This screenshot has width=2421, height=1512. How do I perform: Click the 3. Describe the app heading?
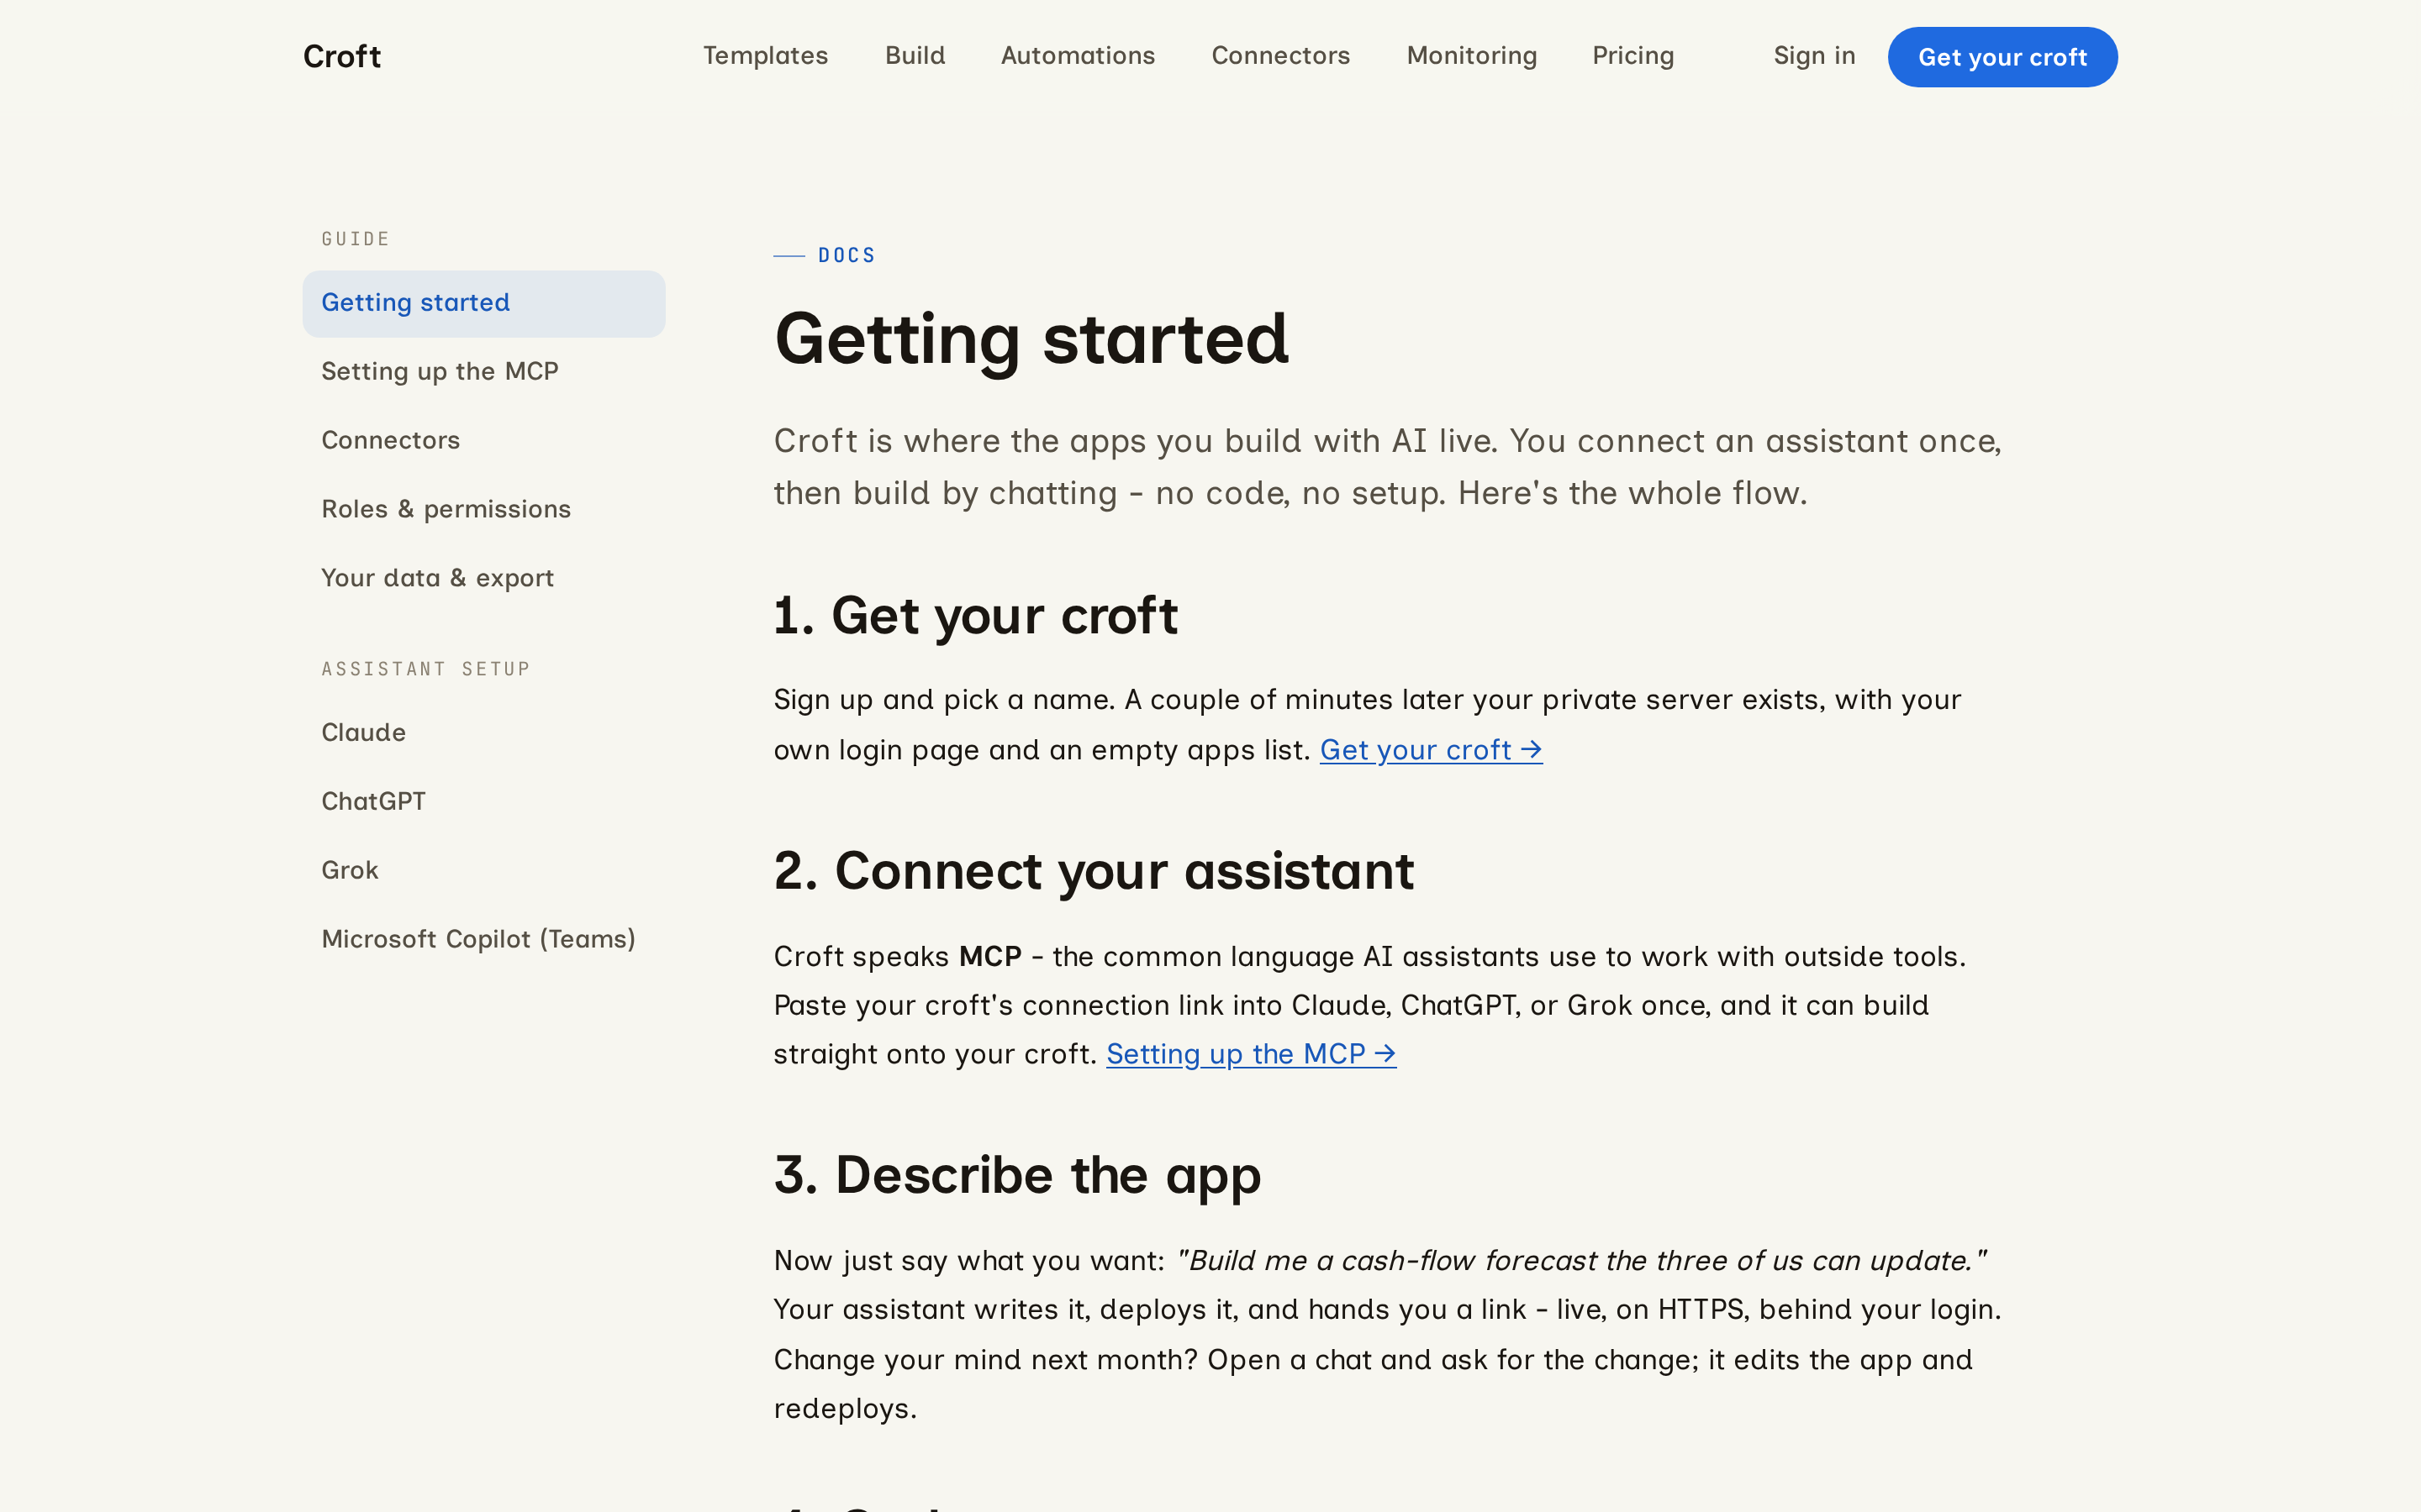pos(1017,1175)
